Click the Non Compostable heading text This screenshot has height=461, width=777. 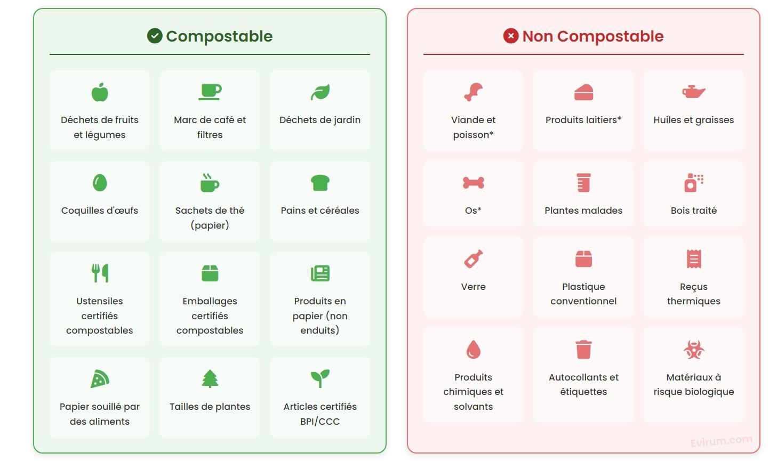coord(592,36)
